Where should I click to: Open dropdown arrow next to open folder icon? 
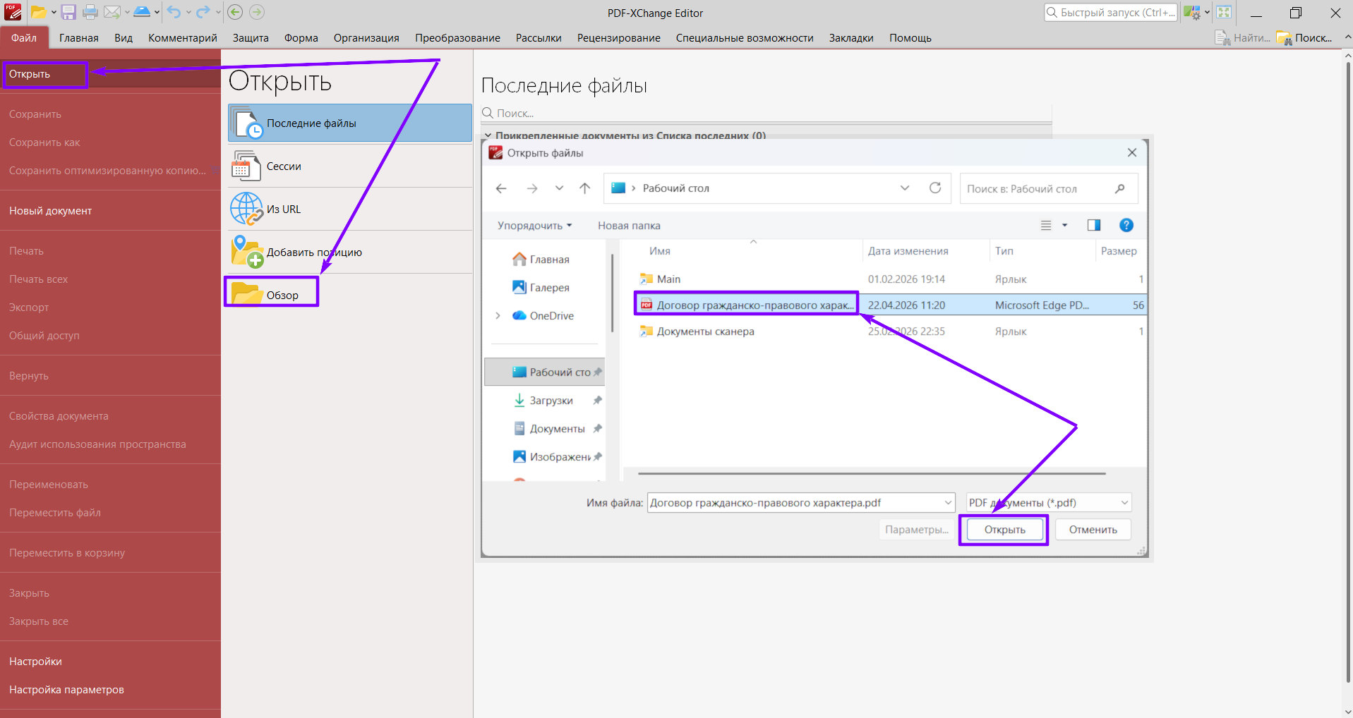tap(54, 12)
